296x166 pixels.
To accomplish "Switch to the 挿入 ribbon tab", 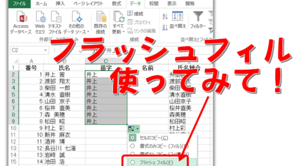I will point(60,3).
